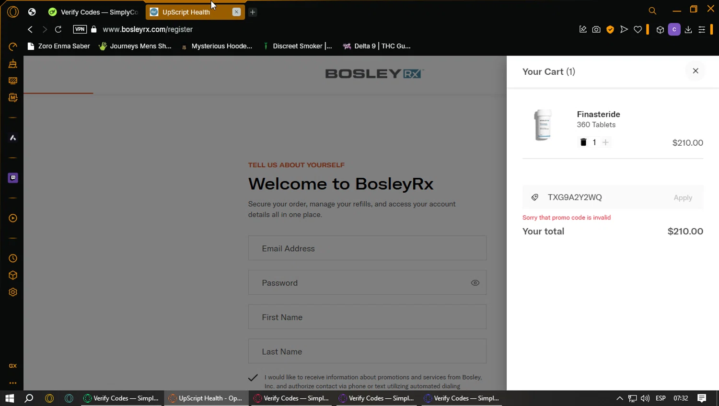719x406 pixels.
Task: Open Aria AI sidebar icon
Action: (13, 138)
